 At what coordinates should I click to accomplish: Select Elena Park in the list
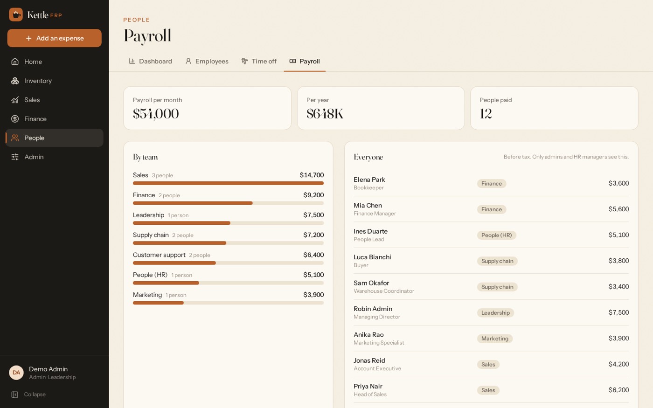[x=369, y=180]
